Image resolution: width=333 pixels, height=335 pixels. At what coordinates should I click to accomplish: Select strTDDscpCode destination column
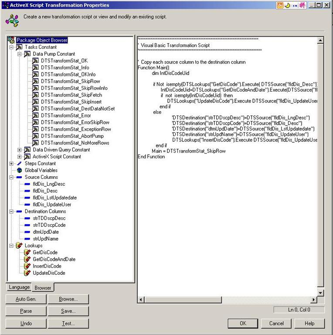49,225
